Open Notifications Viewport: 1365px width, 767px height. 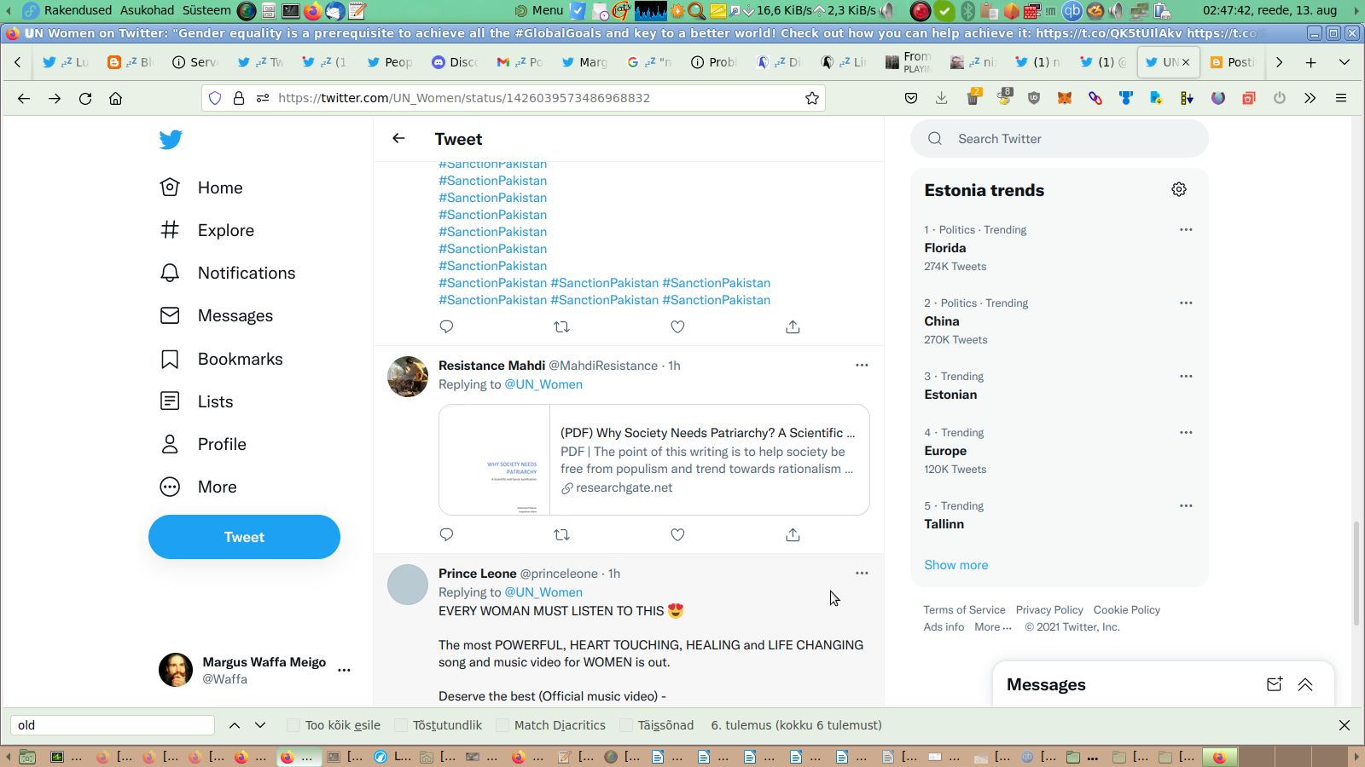pyautogui.click(x=228, y=273)
